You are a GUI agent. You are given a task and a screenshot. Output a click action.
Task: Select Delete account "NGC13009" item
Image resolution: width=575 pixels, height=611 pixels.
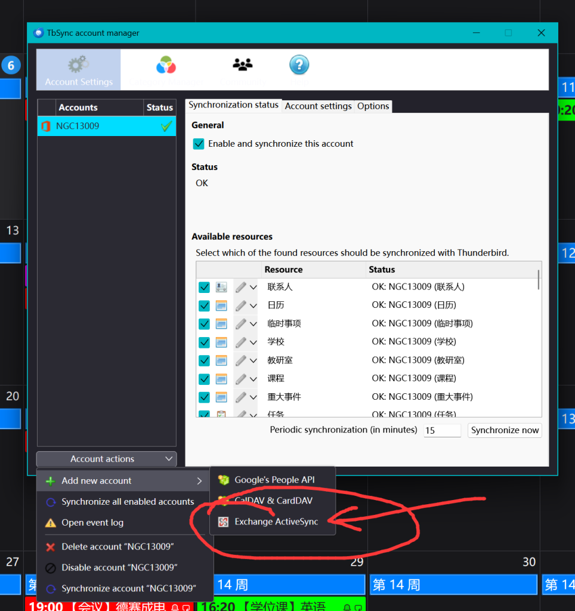125,547
